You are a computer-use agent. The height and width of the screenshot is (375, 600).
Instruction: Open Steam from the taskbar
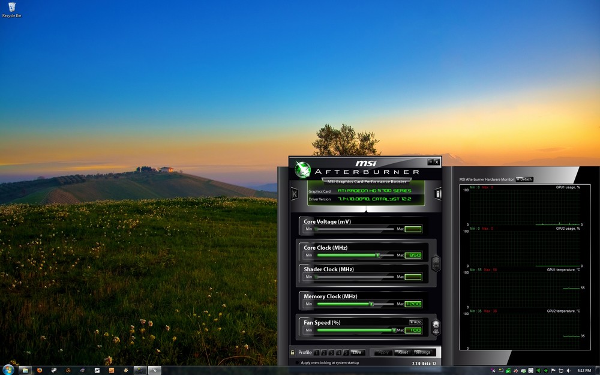click(x=54, y=370)
